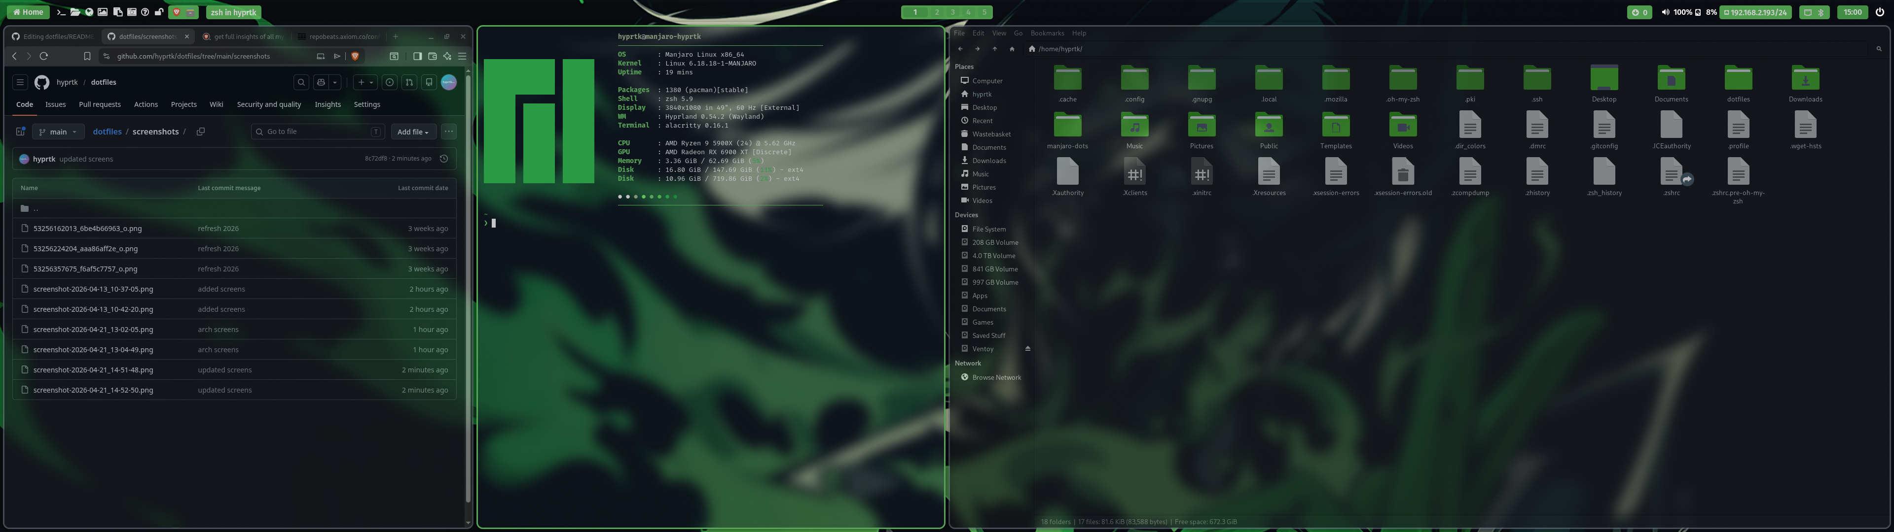
Task: Copy path icon next to screenshots breadcrumb
Action: coord(201,132)
